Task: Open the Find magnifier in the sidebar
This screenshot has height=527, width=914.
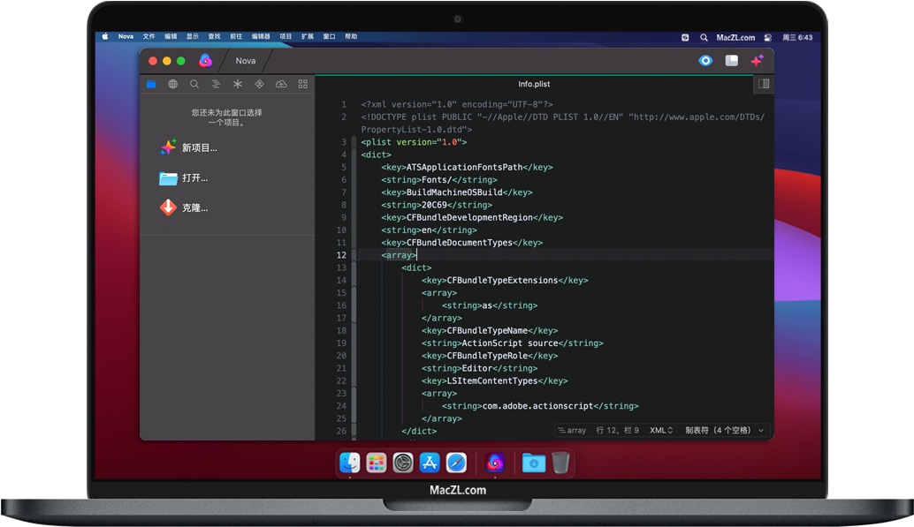Action: 194,84
